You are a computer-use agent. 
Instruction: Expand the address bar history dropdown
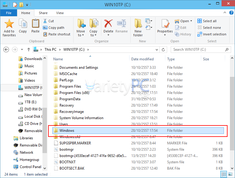click(x=157, y=50)
